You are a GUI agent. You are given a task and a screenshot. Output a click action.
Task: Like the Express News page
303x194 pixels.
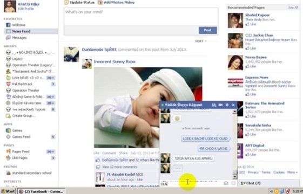pos(251,94)
